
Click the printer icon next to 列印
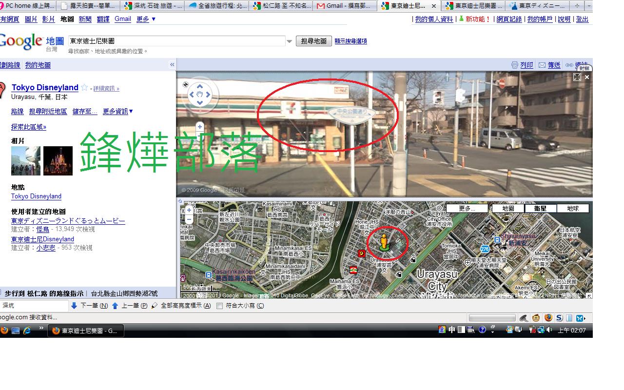pos(514,65)
